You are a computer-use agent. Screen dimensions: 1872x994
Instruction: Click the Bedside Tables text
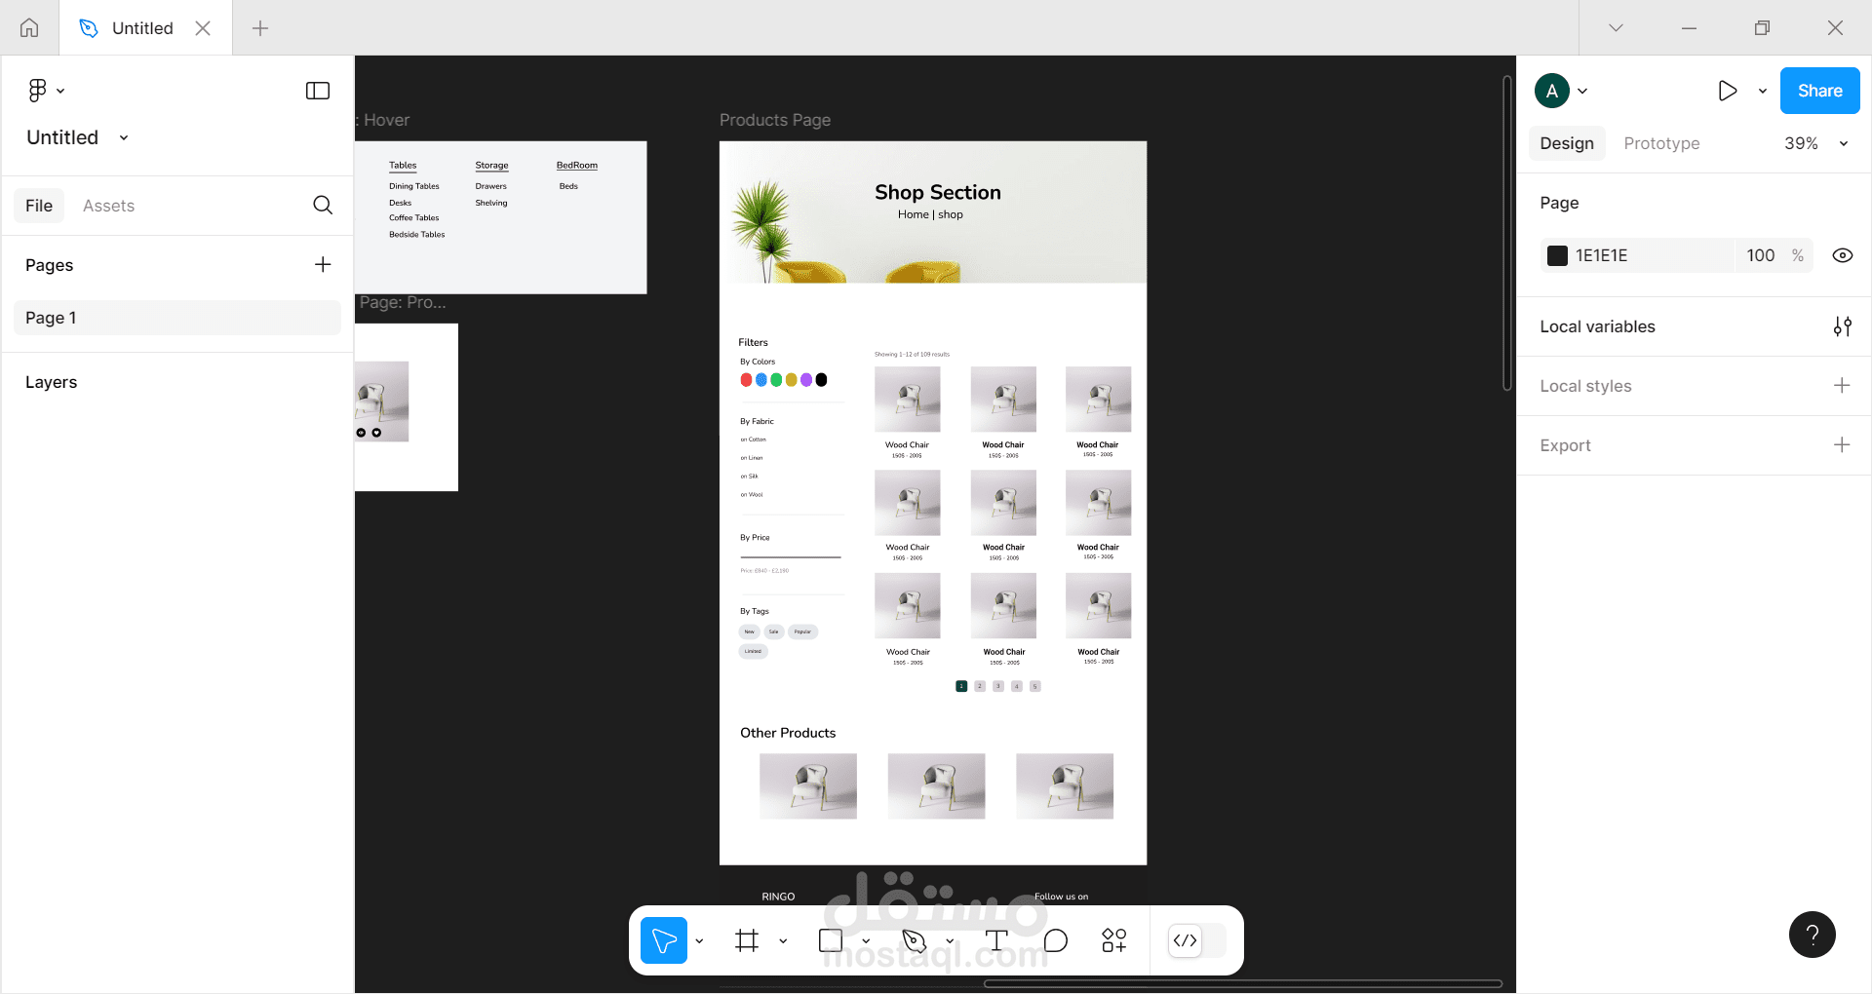coord(416,235)
